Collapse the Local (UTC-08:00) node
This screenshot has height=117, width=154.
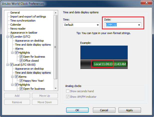pos(8,65)
